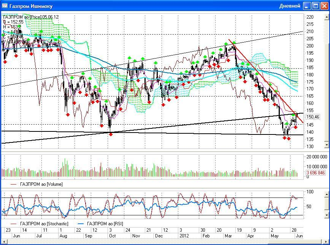Select the red descending trendline on the chart
Screen dimensions: 330x245
[266, 81]
